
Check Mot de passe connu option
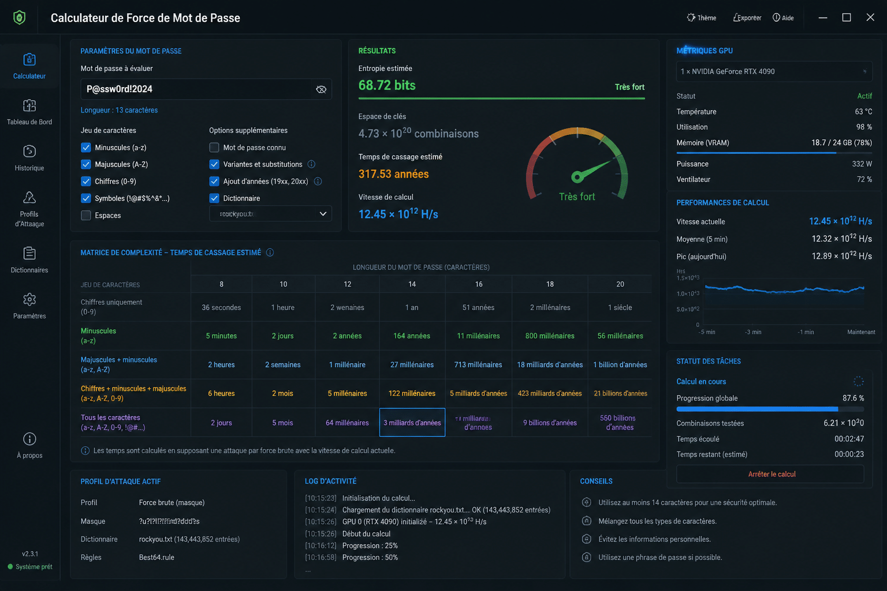[214, 147]
